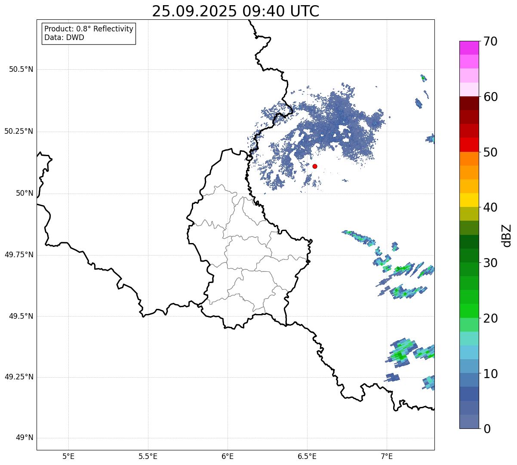Click the colorbar tick label 10
This screenshot has height=465, width=517.
(490, 373)
